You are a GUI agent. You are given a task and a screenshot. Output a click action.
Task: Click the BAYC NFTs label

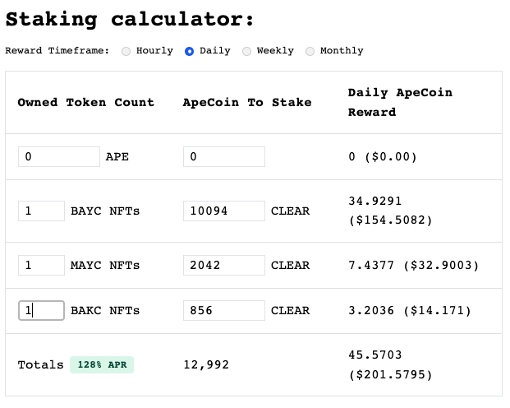pyautogui.click(x=105, y=211)
